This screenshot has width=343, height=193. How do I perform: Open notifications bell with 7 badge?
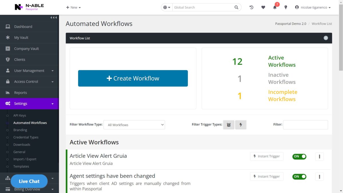pos(275,7)
